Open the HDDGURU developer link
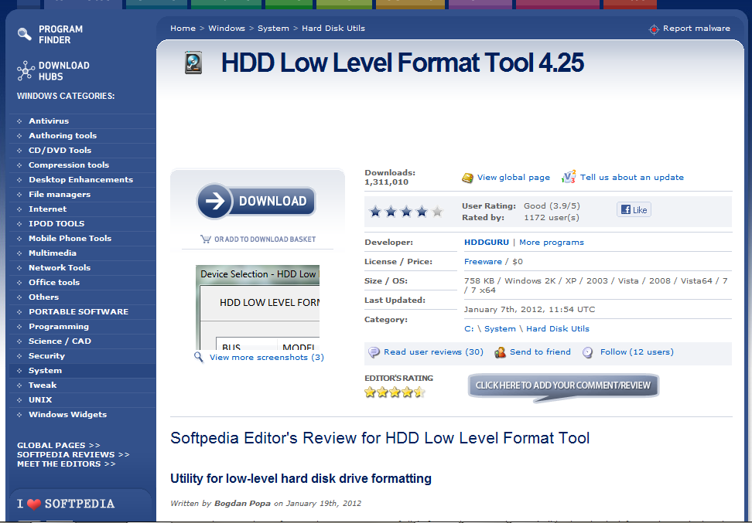The height and width of the screenshot is (523, 752). pyautogui.click(x=487, y=243)
